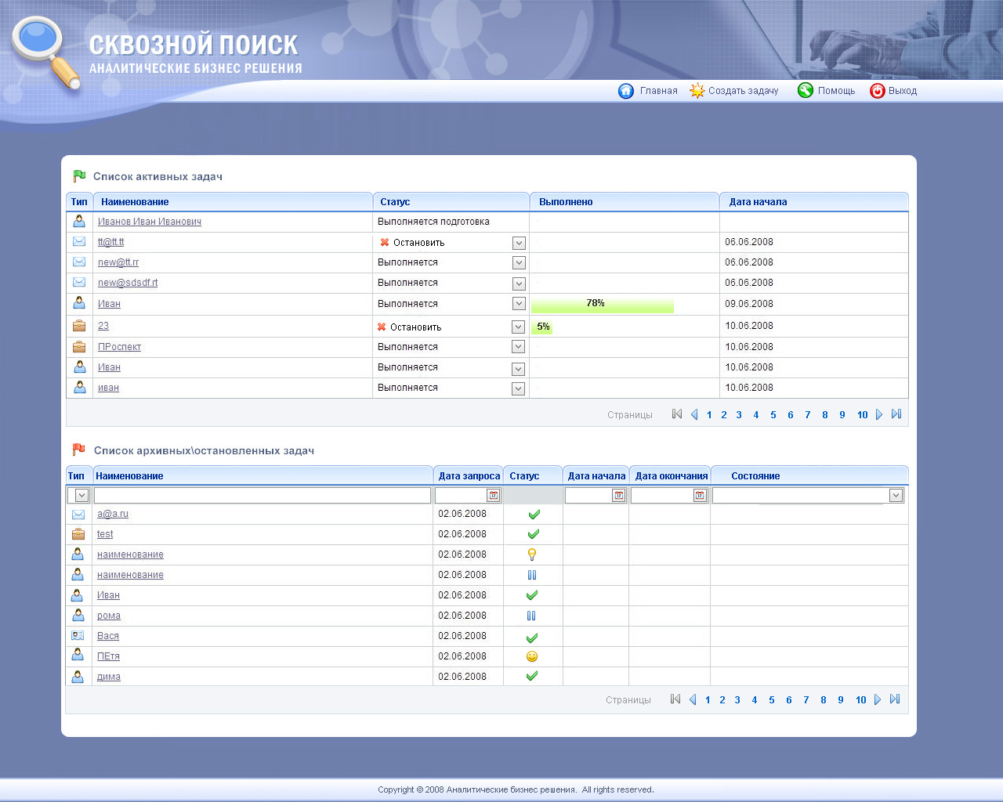Open the Состояние filter dropdown
The width and height of the screenshot is (1003, 802).
[896, 495]
